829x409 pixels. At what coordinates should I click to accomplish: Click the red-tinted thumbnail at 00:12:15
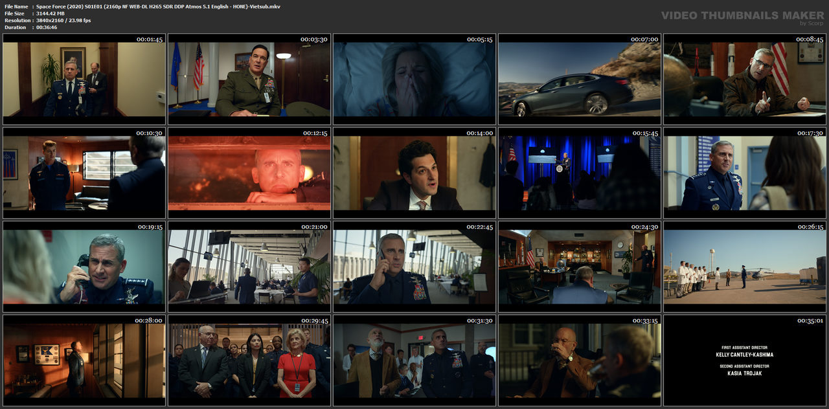click(x=249, y=173)
